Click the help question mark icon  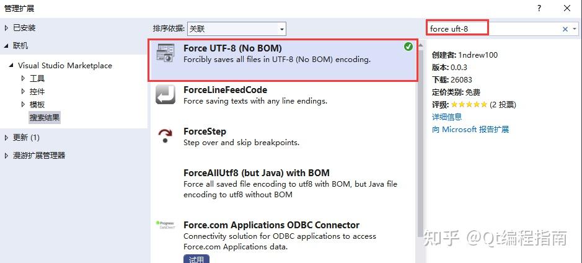click(x=539, y=8)
